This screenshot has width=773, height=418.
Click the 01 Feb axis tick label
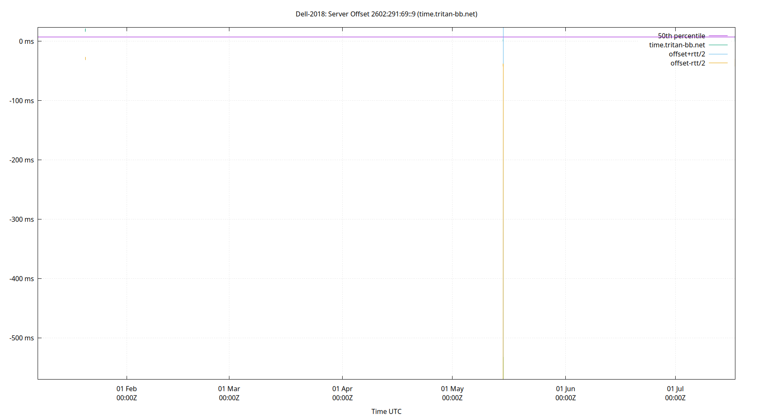[126, 389]
